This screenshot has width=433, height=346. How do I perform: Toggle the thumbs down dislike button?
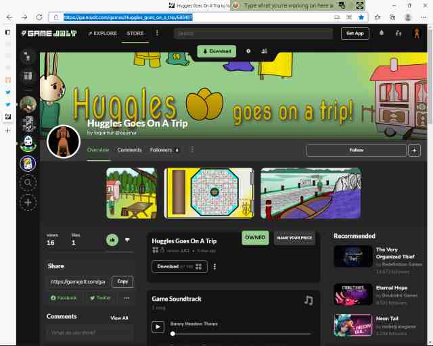pyautogui.click(x=127, y=240)
